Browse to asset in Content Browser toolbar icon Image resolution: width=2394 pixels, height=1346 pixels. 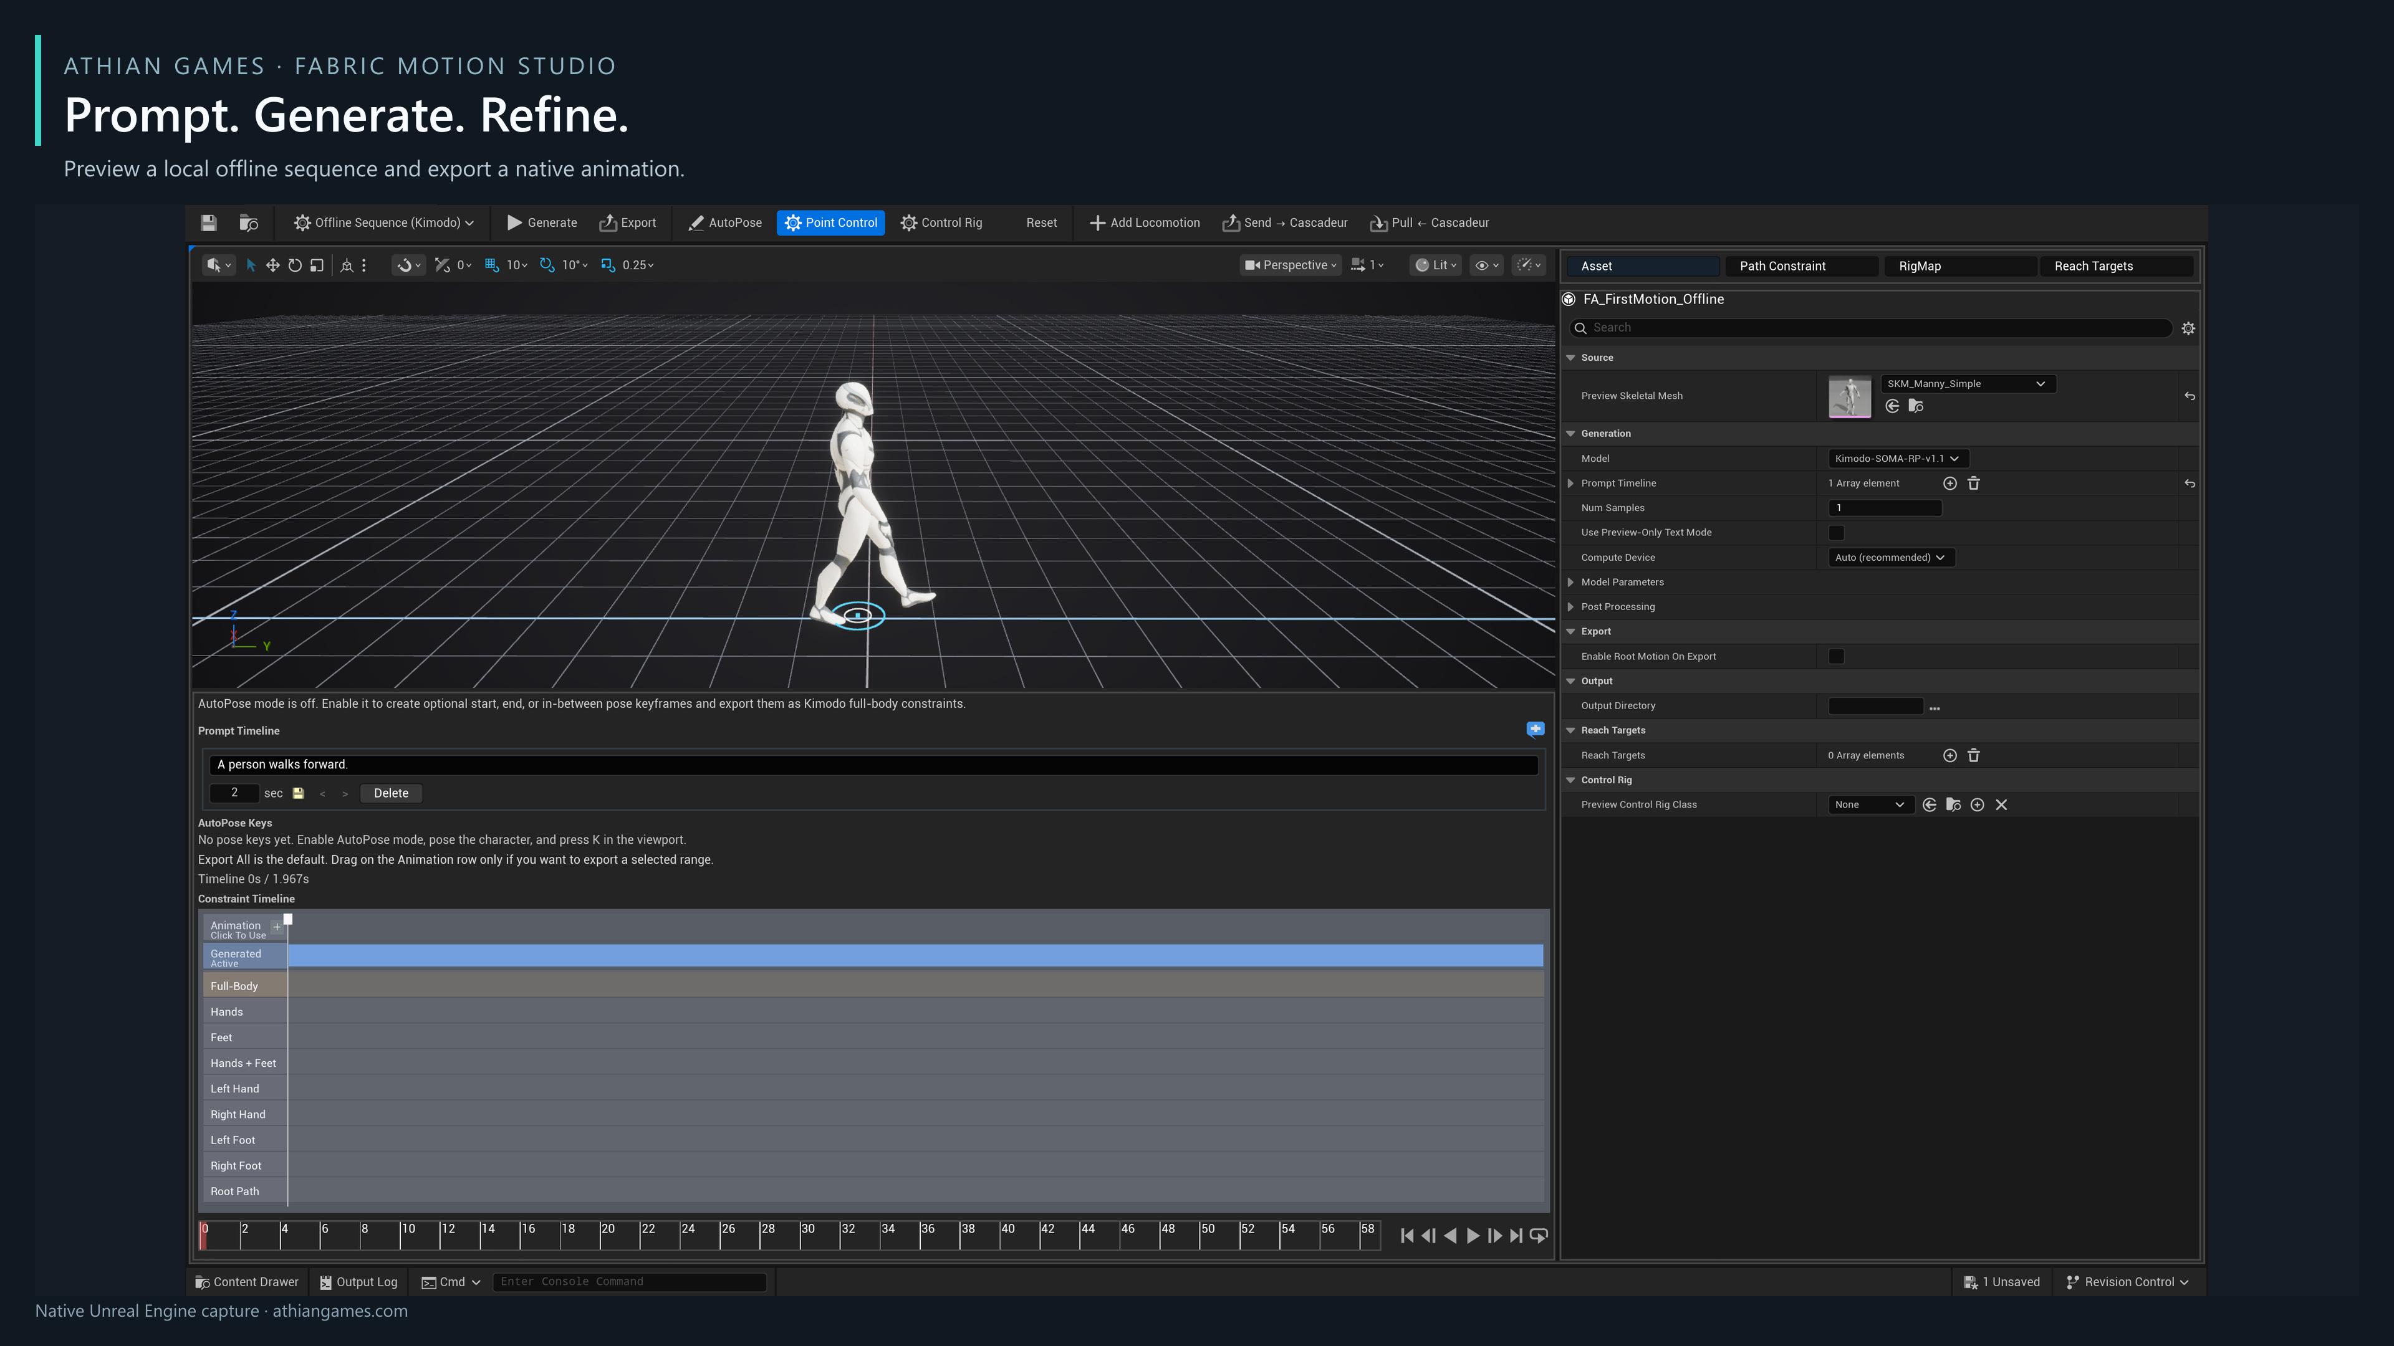(248, 223)
